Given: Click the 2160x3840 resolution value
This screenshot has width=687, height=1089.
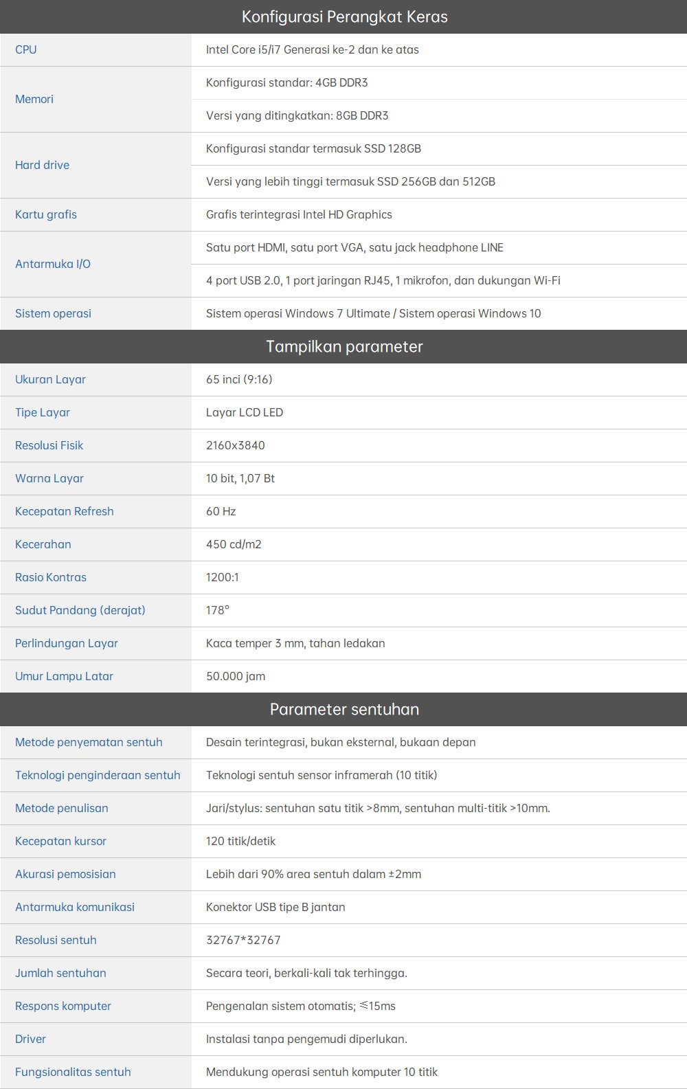Looking at the screenshot, I should coord(235,445).
